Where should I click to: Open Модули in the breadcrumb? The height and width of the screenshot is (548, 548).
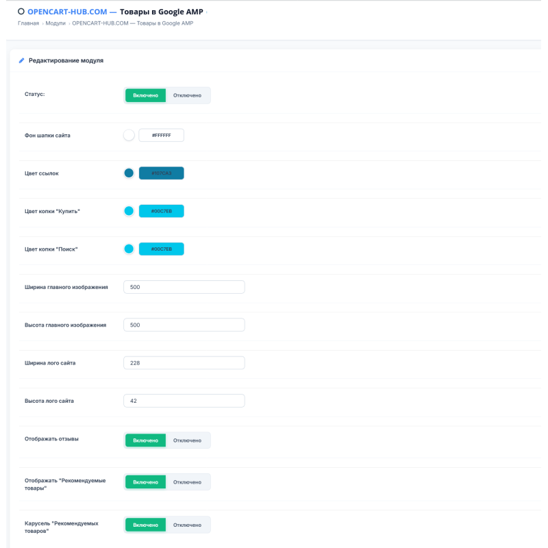(55, 23)
